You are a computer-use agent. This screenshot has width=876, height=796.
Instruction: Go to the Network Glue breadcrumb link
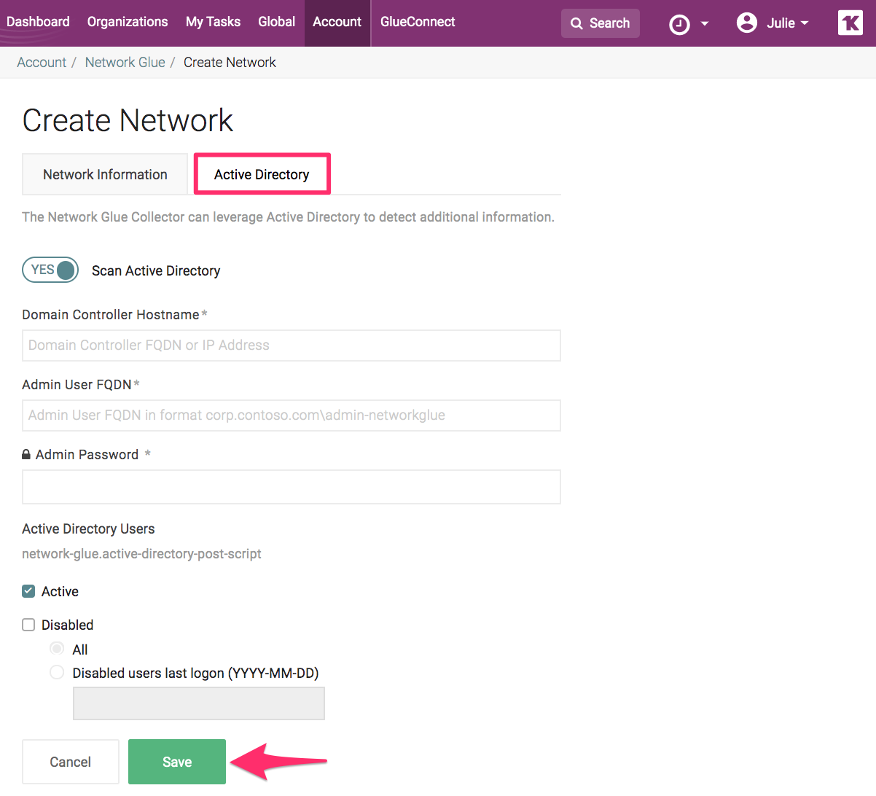[x=125, y=63]
